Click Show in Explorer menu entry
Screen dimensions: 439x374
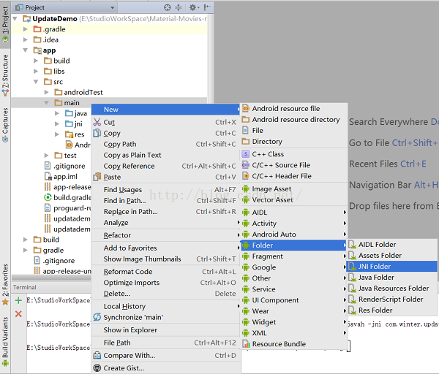(130, 329)
